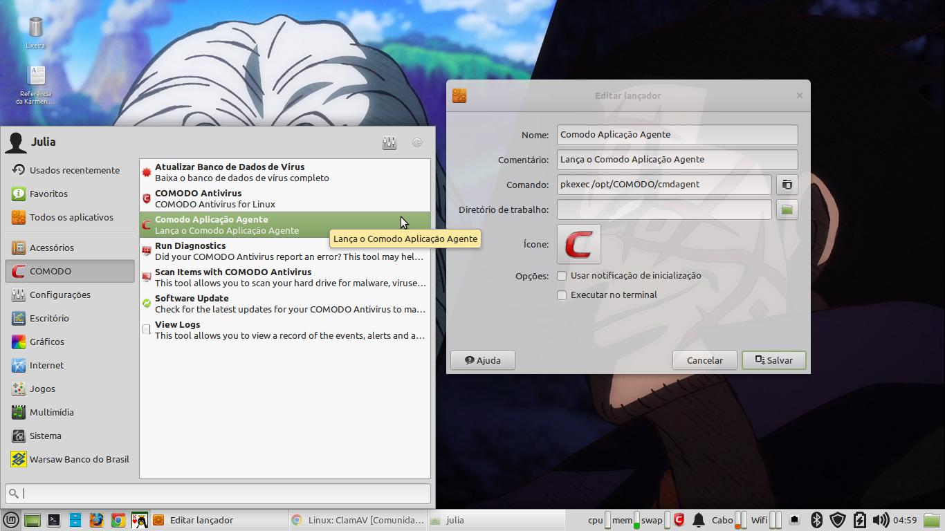945x531 pixels.
Task: Open control center icon beside Julia
Action: click(x=389, y=142)
